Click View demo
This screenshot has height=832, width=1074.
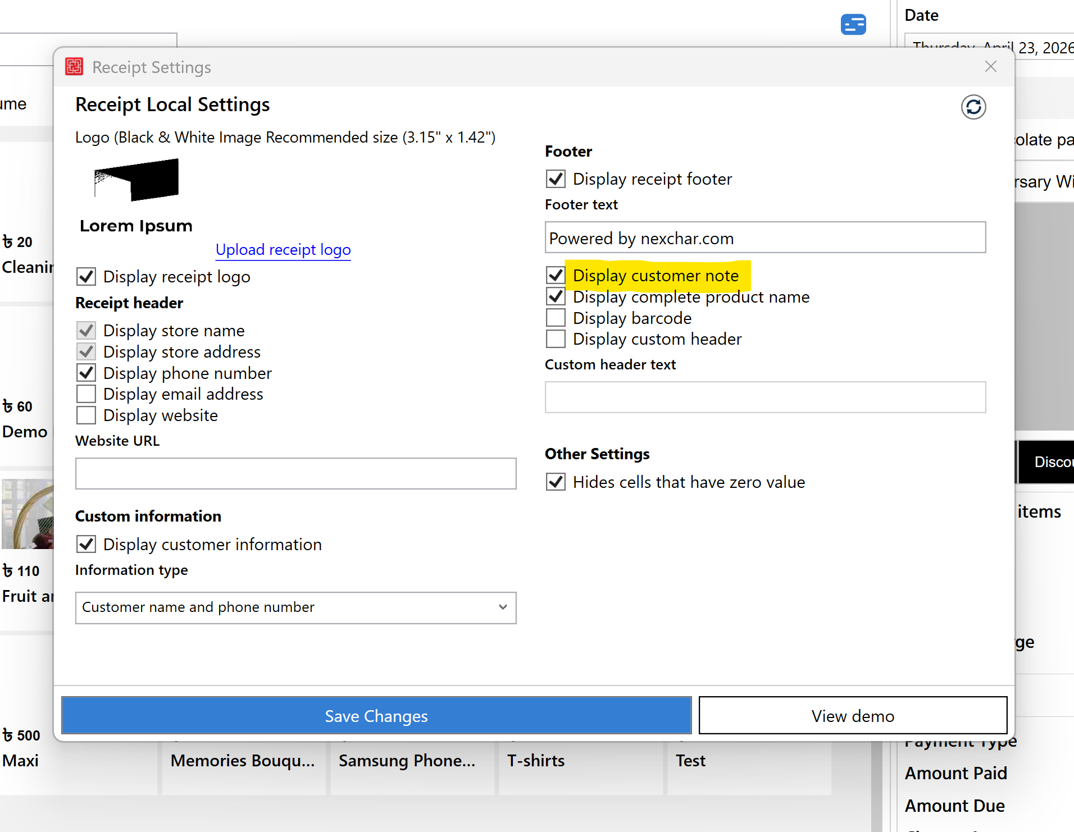click(x=852, y=715)
